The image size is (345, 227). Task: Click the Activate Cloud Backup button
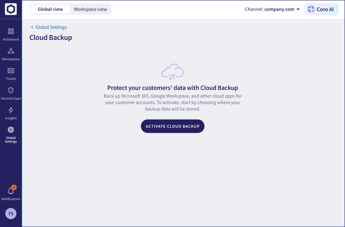click(x=173, y=126)
